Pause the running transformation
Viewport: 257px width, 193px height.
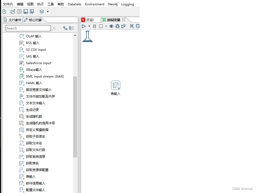click(x=95, y=26)
